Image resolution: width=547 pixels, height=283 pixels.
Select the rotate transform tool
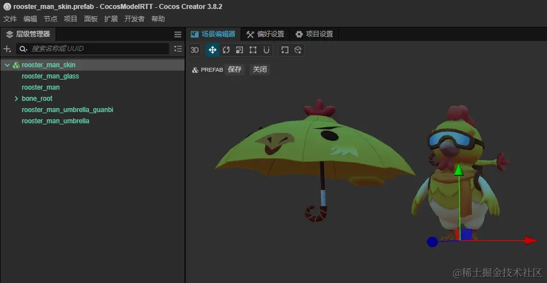[x=226, y=50]
